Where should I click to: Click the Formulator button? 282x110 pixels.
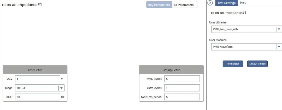[233, 64]
